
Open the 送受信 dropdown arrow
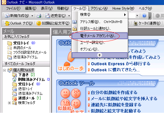69,16
